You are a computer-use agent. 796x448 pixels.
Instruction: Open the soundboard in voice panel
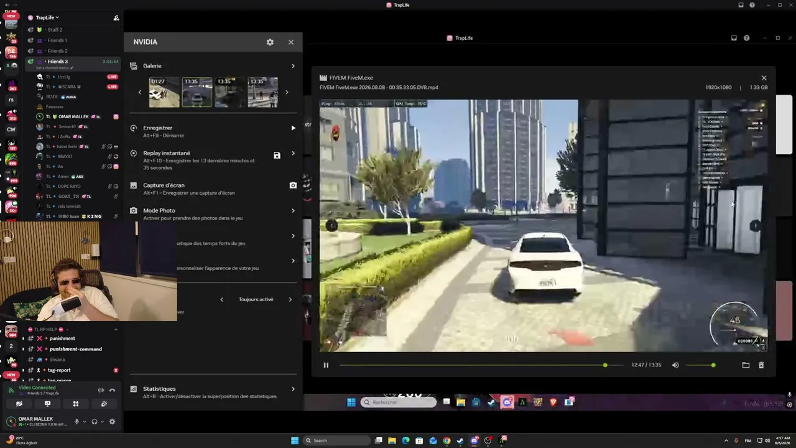pyautogui.click(x=104, y=404)
